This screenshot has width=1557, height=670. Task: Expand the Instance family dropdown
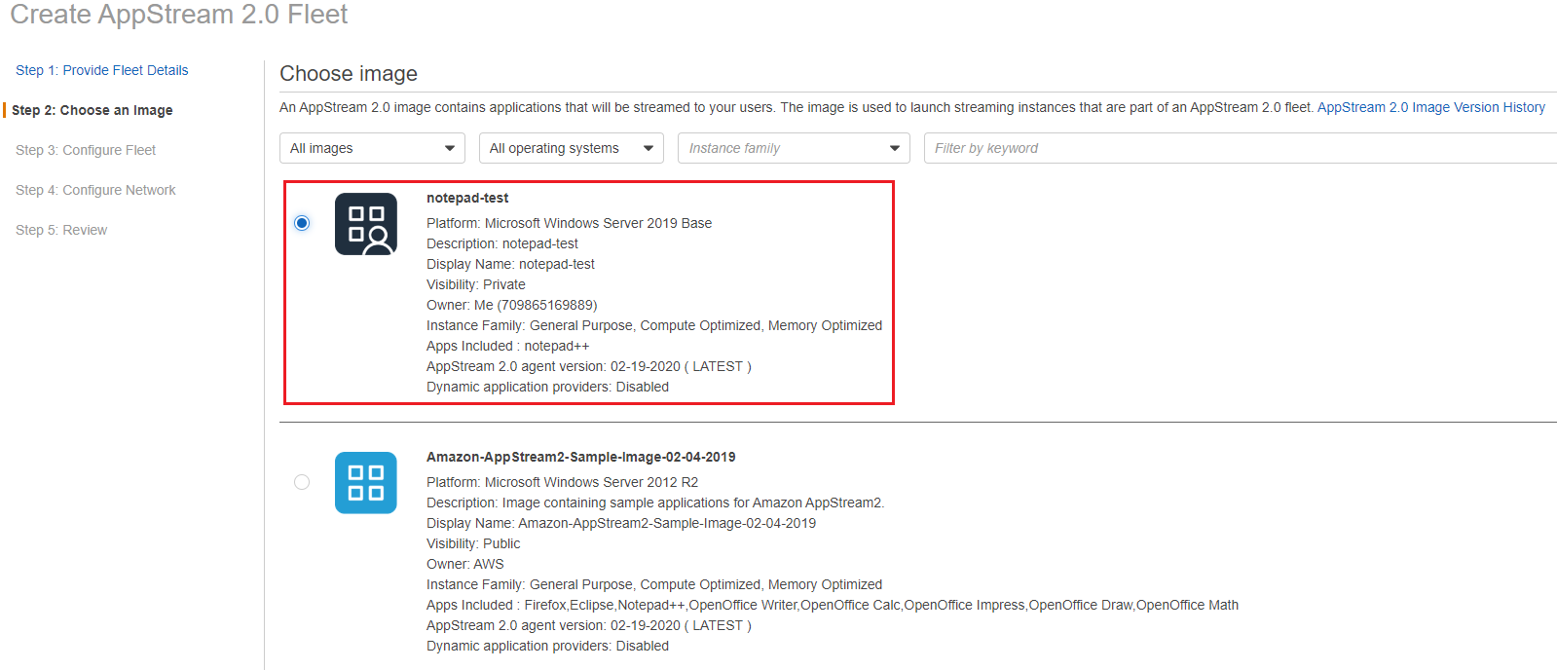pos(794,148)
